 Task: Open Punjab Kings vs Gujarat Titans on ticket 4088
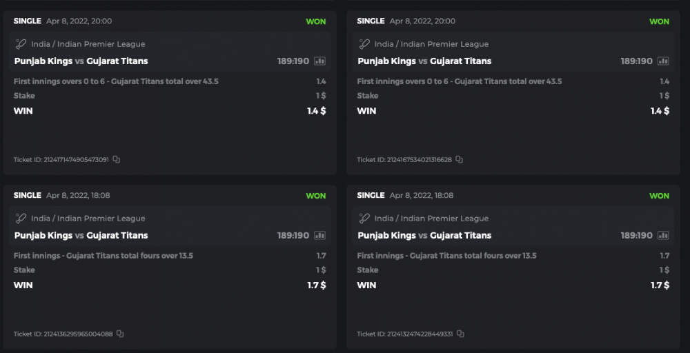pos(81,236)
